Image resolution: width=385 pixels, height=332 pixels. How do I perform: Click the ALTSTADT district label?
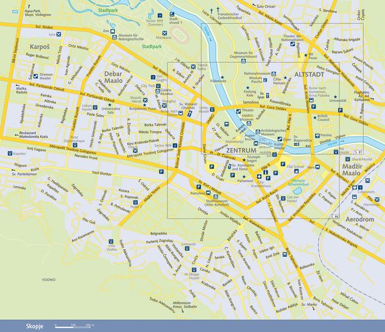[309, 74]
